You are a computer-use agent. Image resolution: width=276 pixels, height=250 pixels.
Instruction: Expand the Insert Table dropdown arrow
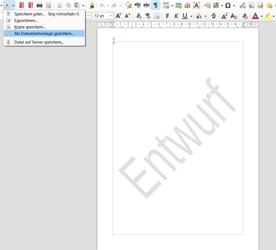tap(172, 6)
